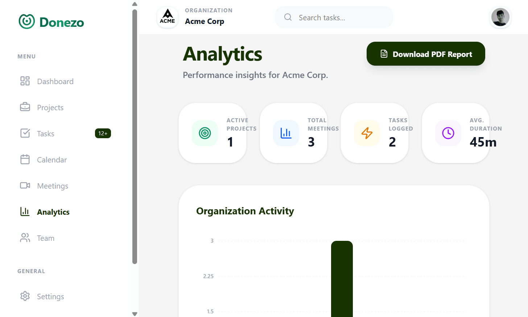Click the Download PDF Report button

pyautogui.click(x=425, y=54)
